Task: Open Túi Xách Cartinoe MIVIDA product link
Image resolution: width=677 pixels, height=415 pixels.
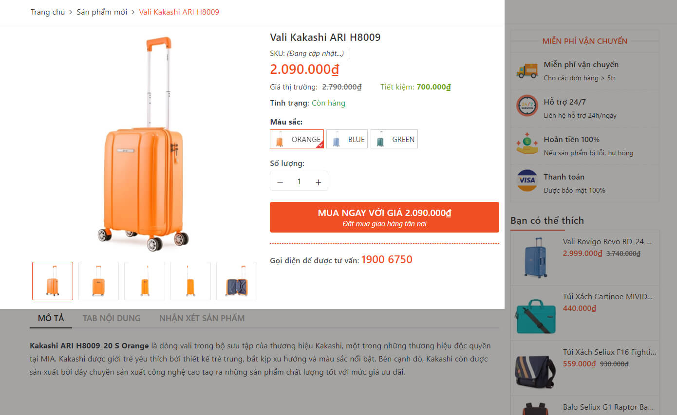Action: pyautogui.click(x=607, y=296)
